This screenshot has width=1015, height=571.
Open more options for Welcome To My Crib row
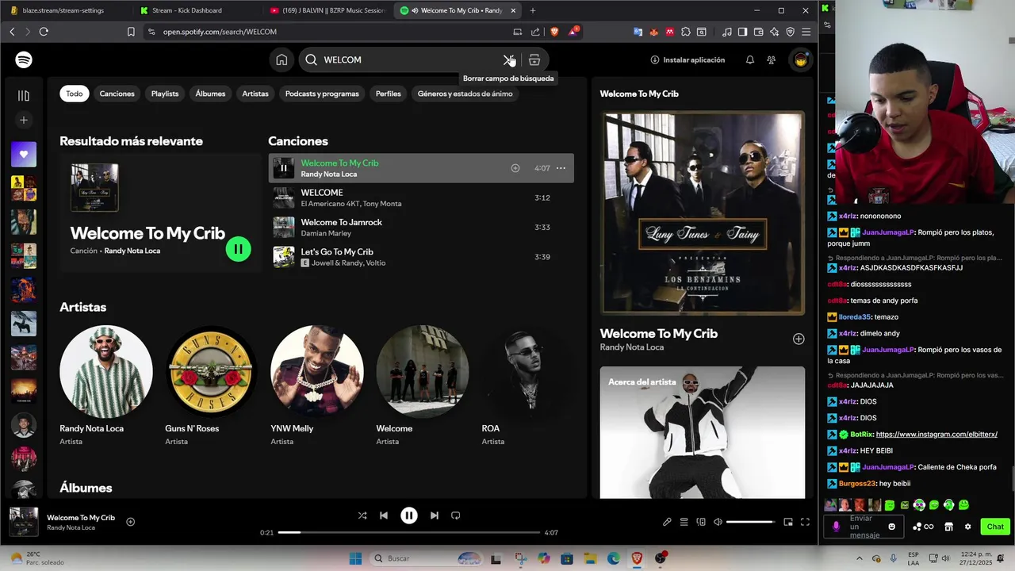point(561,168)
